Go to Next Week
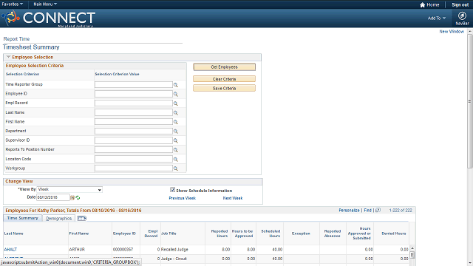This screenshot has width=473, height=266. 233,198
